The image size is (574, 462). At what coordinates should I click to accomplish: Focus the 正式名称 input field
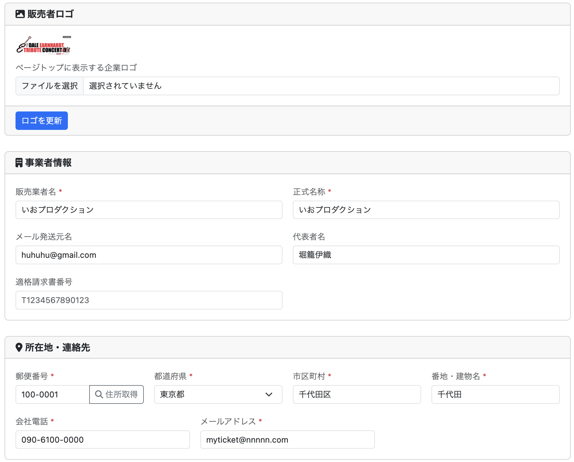click(x=426, y=210)
